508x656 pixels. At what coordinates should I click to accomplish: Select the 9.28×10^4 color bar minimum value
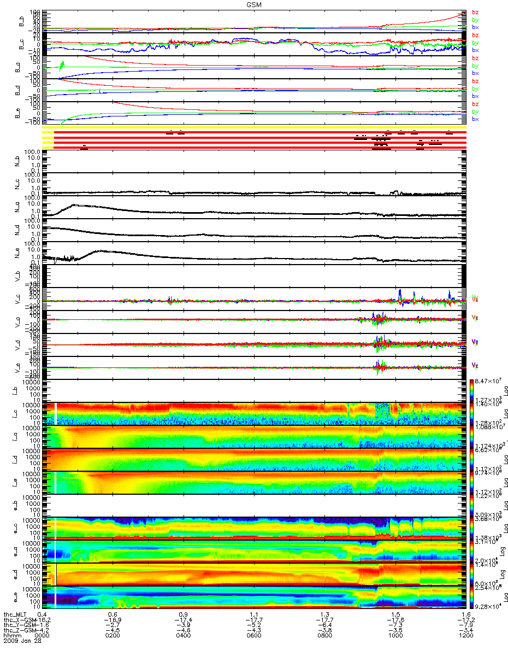point(488,607)
